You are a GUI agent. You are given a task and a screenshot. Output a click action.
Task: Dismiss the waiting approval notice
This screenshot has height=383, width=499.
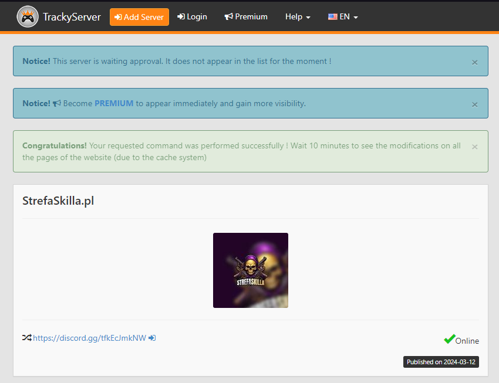point(474,62)
